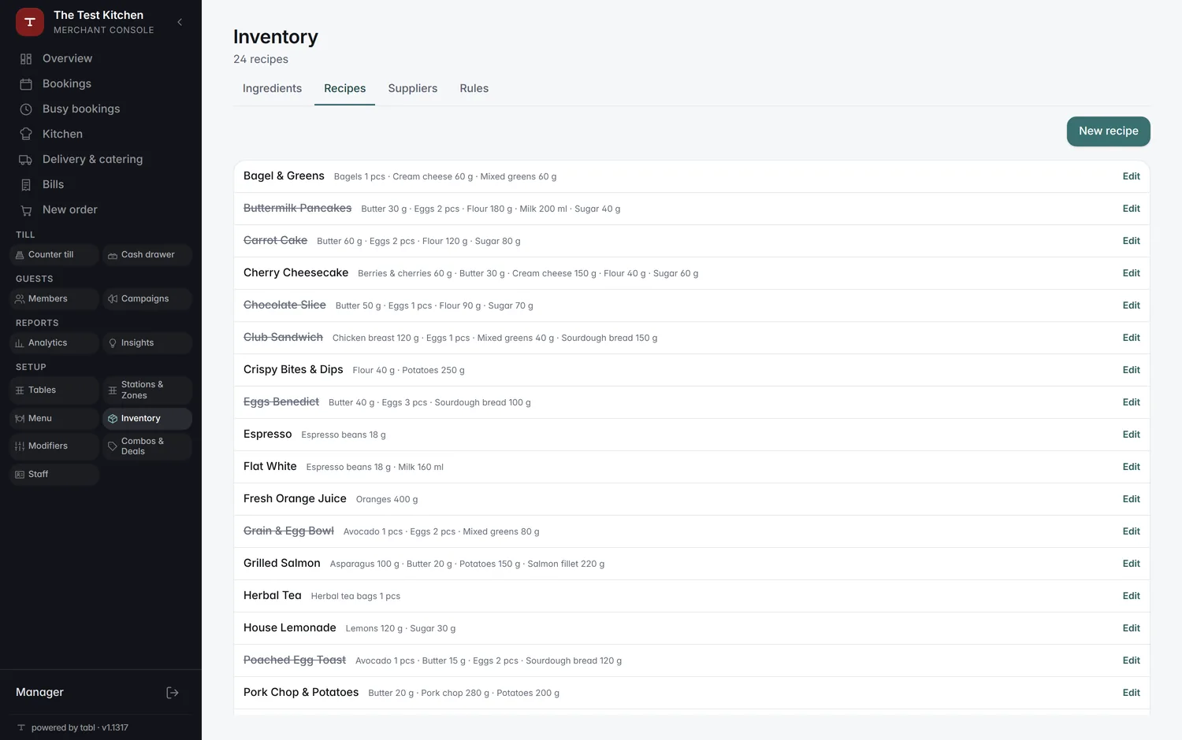Open the Bills receipt icon
The height and width of the screenshot is (740, 1182).
pos(26,185)
